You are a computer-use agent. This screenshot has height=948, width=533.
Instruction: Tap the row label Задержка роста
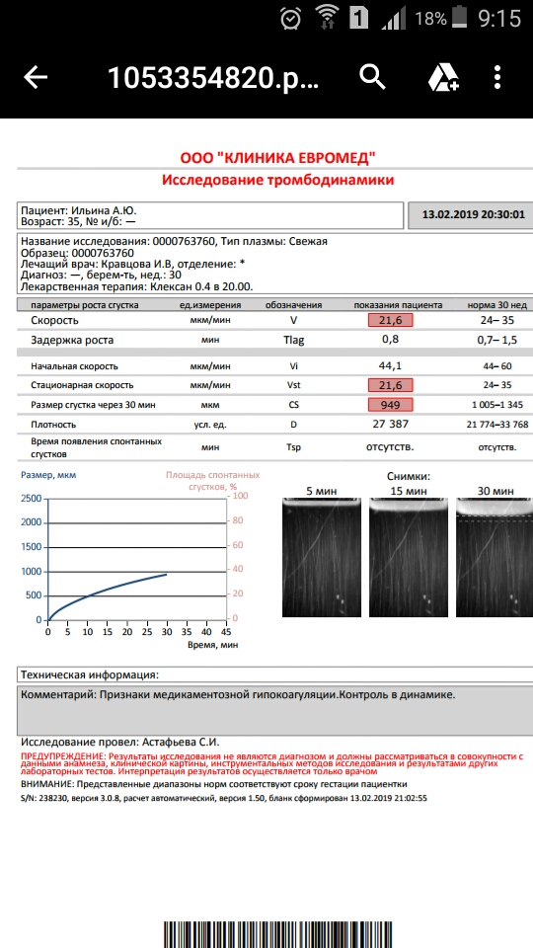(x=72, y=341)
